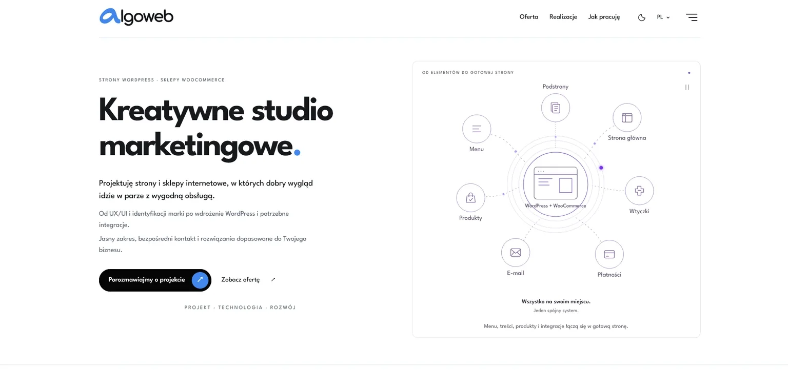788x370 pixels.
Task: Open Realizacje in navigation
Action: click(563, 17)
